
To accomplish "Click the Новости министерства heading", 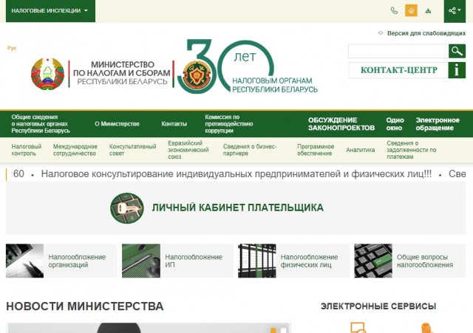I will 85,306.
